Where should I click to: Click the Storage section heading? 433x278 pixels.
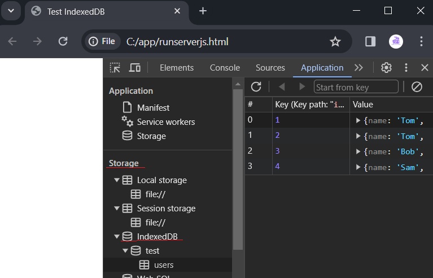124,163
